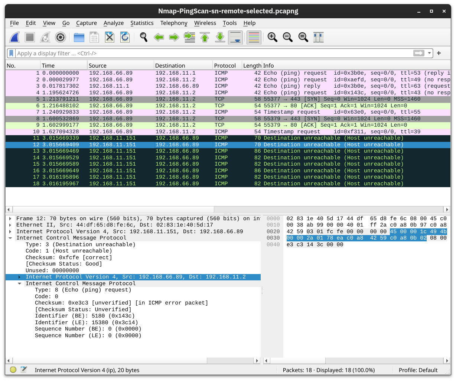Reload this capture file
This screenshot has height=381, width=456.
pos(125,37)
